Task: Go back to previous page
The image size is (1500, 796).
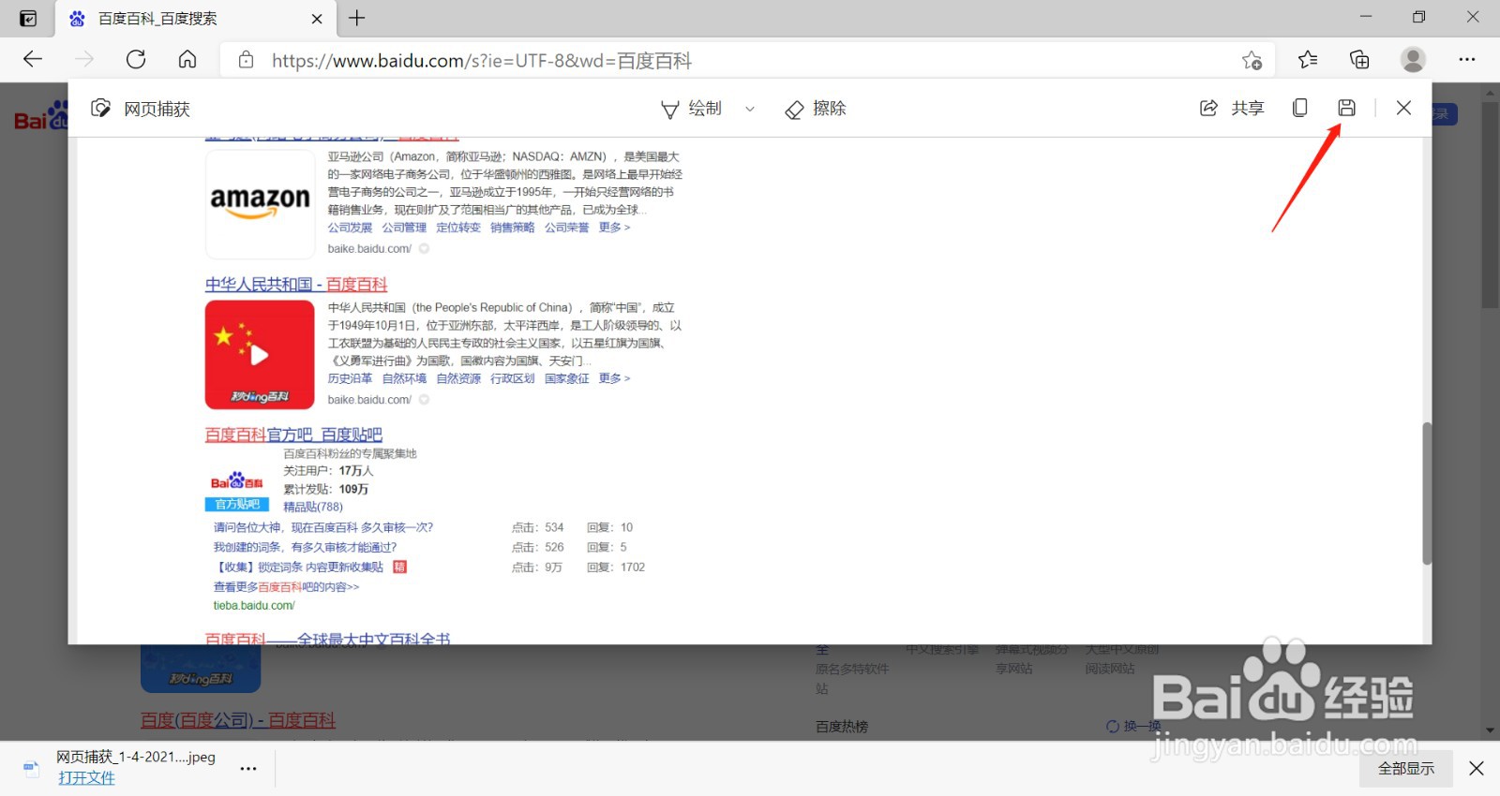Action: point(33,60)
